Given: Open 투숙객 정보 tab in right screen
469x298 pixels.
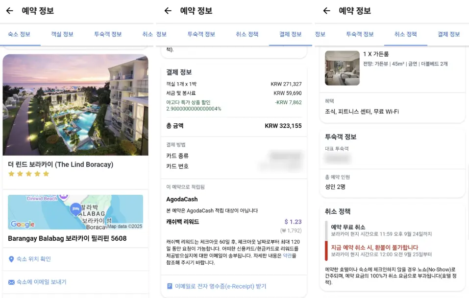Looking at the screenshot, I should click(x=360, y=34).
